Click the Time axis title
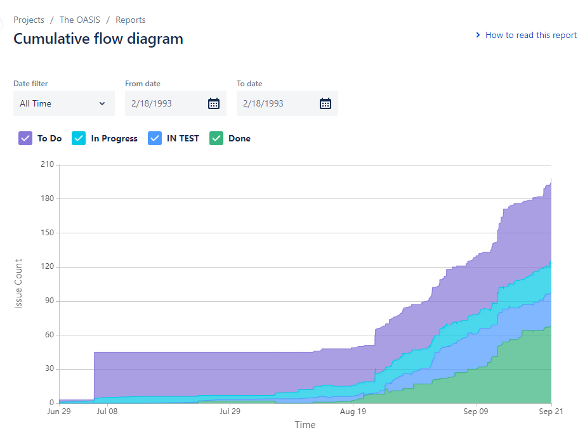Viewport: 585px width, 435px height. pos(305,425)
